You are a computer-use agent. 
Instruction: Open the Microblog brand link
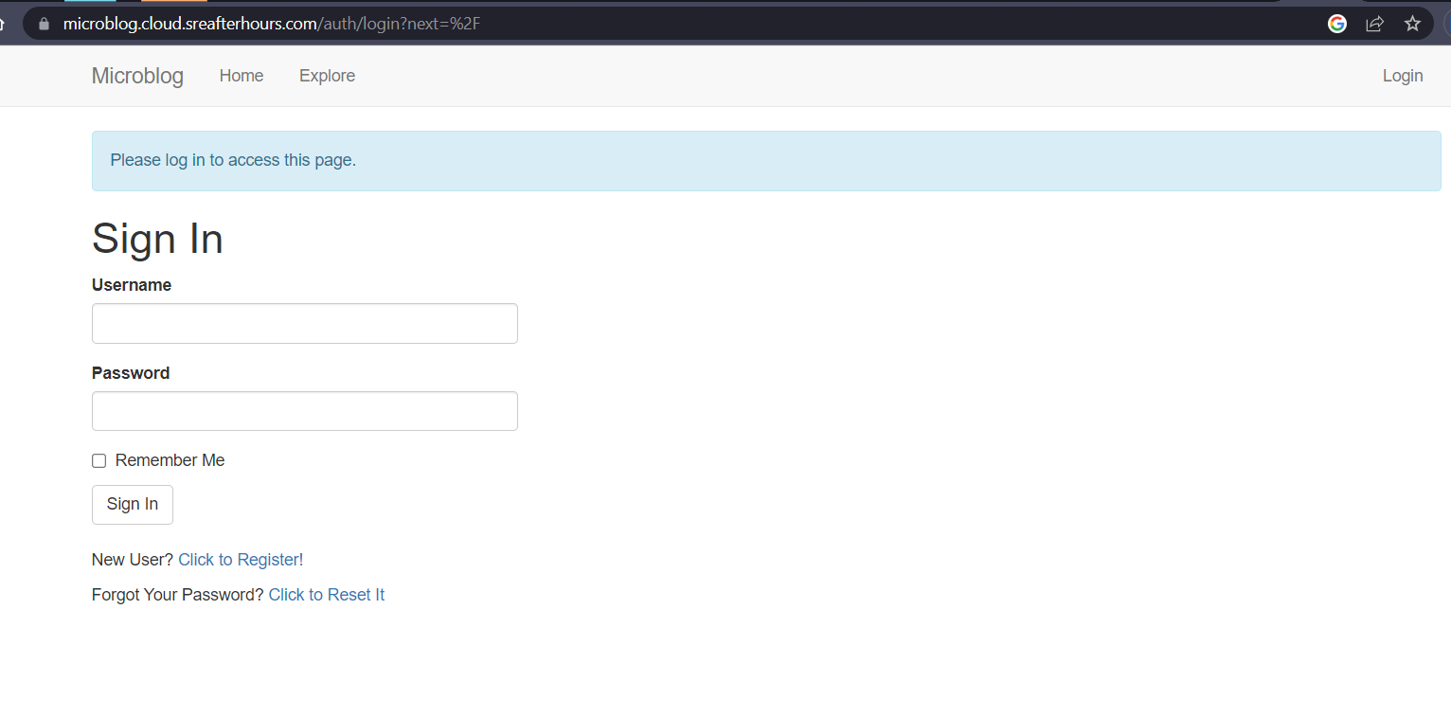137,76
